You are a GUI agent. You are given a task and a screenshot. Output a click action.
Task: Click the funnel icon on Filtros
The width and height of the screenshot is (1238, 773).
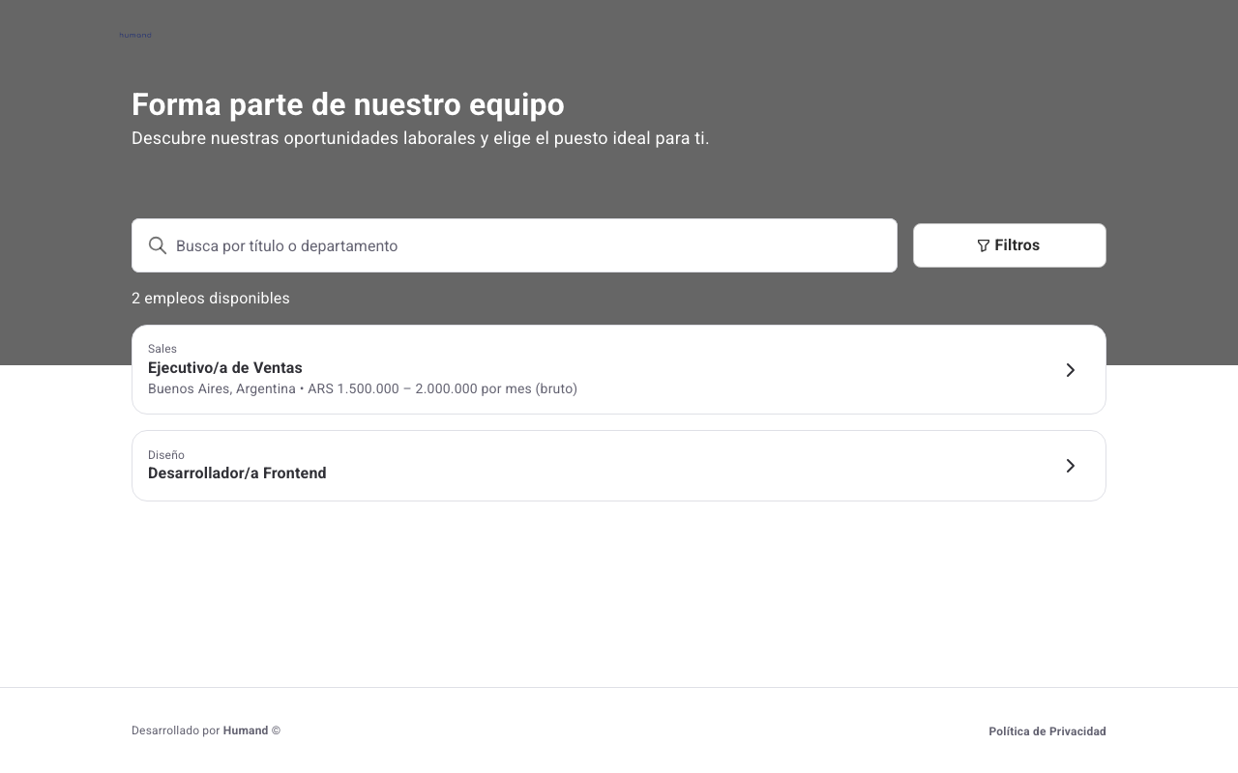[984, 245]
